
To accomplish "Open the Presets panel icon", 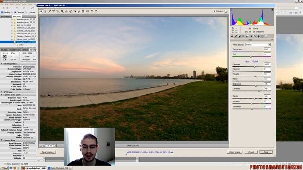I will tap(262, 36).
